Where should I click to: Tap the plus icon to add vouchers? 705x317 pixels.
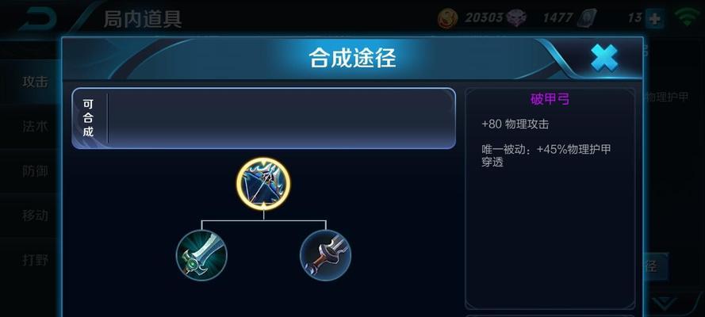click(x=654, y=19)
